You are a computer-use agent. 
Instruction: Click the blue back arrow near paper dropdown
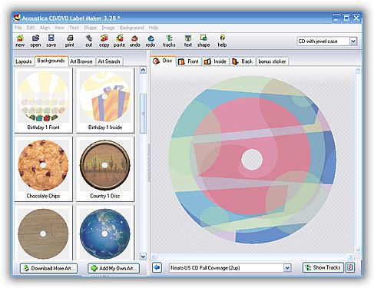pyautogui.click(x=157, y=267)
